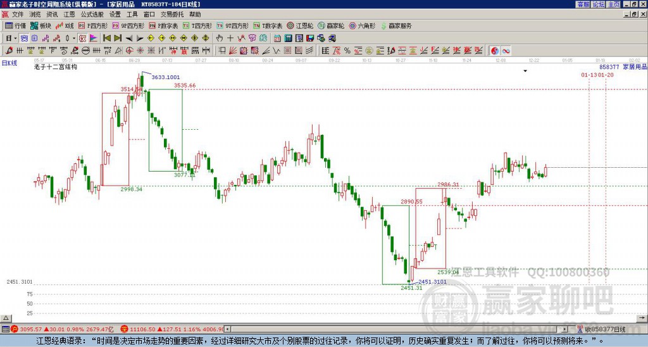Image resolution: width=648 pixels, height=347 pixels.
Task: Open 赢家服务 service page
Action: click(x=396, y=25)
